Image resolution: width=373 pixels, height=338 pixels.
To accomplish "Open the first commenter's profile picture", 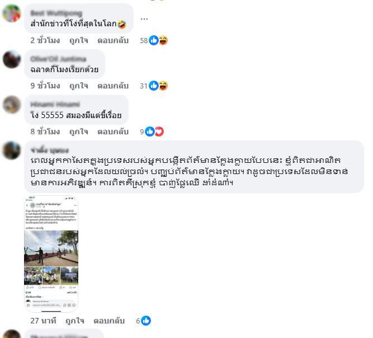I will click(x=11, y=13).
